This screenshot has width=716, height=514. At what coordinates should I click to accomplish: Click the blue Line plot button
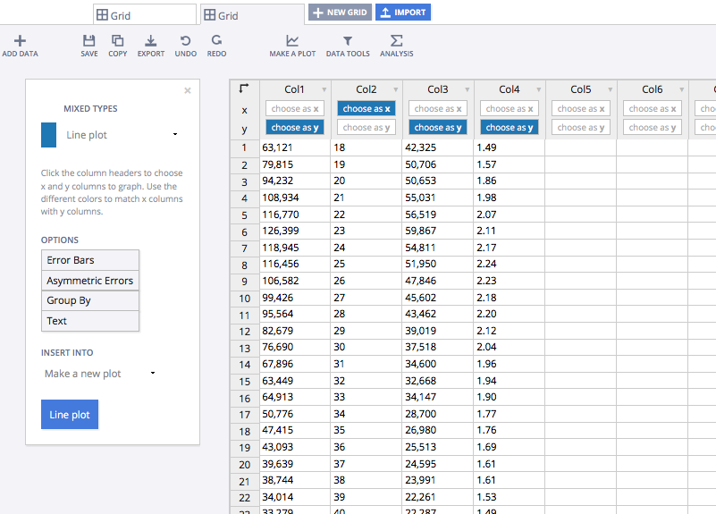pyautogui.click(x=70, y=415)
